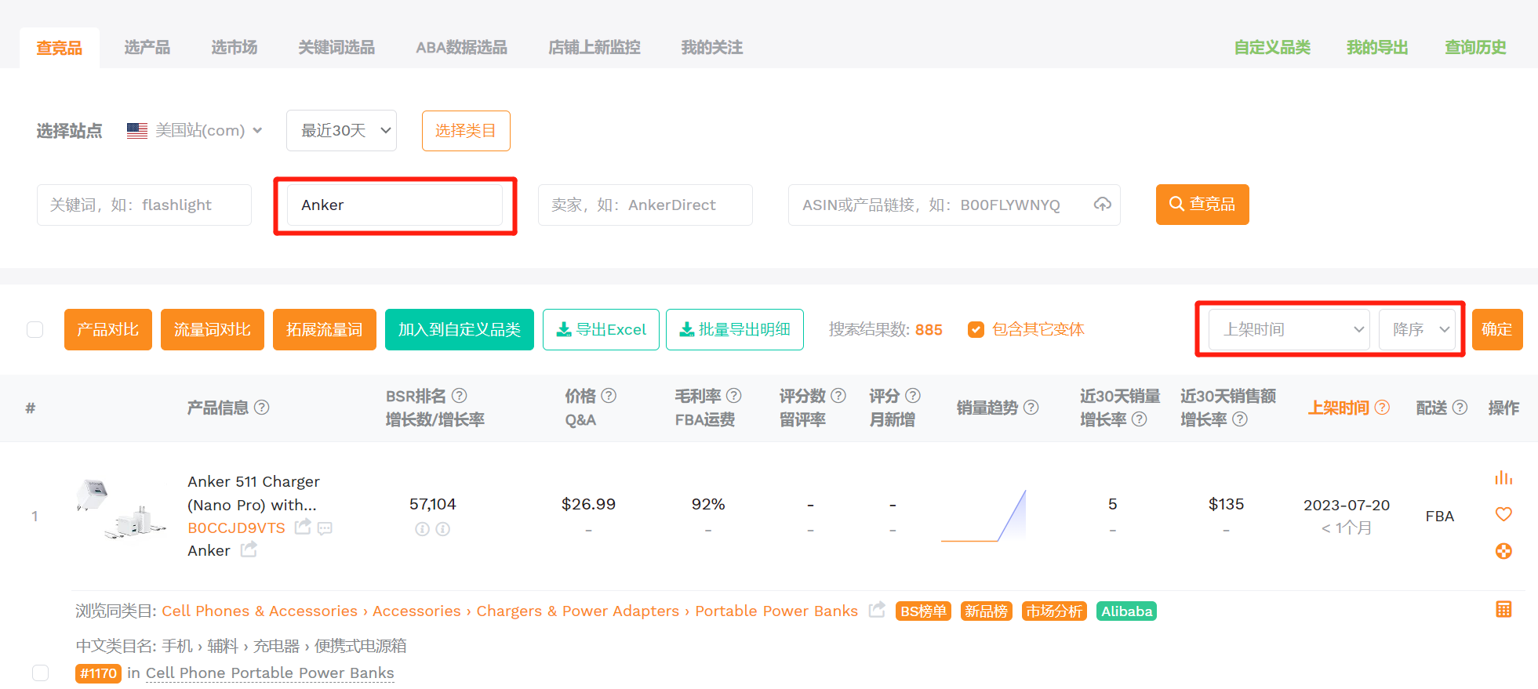Click help icon beside 产品信息 header
Image resolution: width=1538 pixels, height=689 pixels.
tap(262, 407)
